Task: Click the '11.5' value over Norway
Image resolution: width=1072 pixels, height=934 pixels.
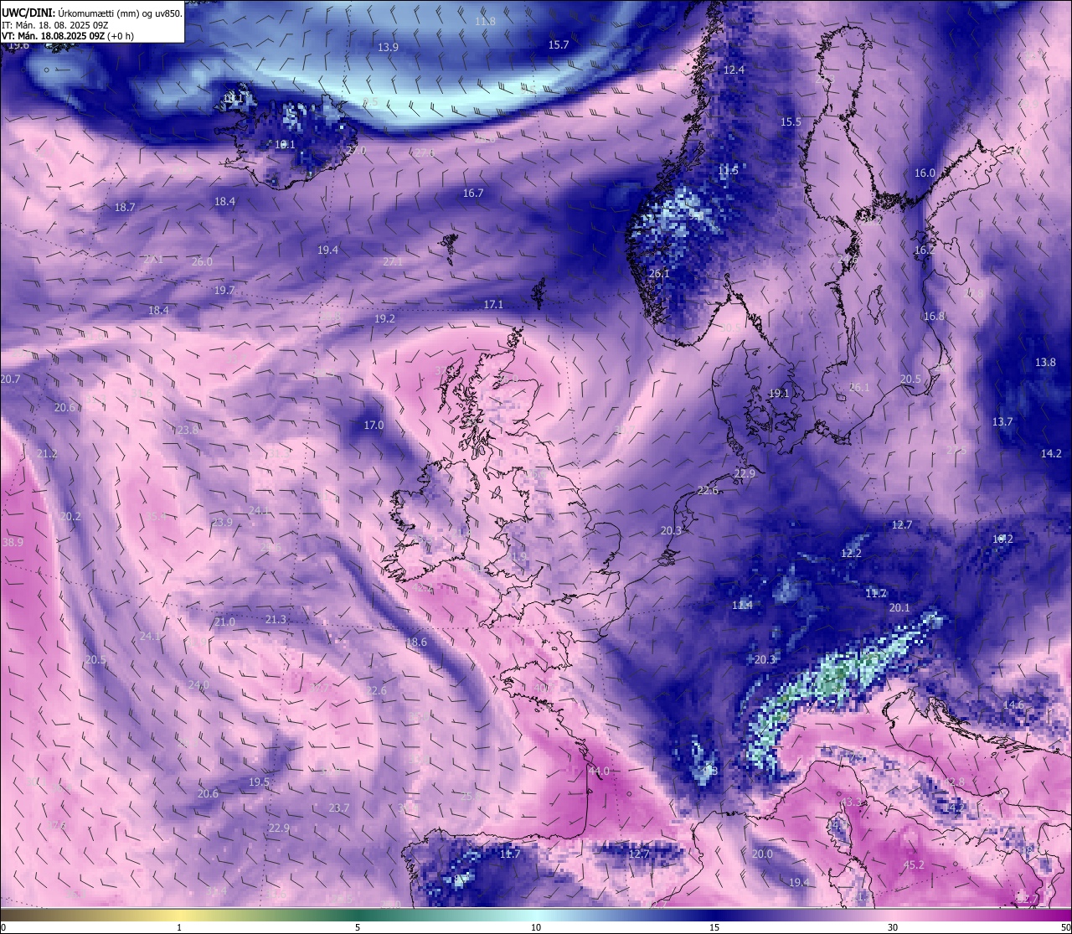Action: [x=729, y=170]
